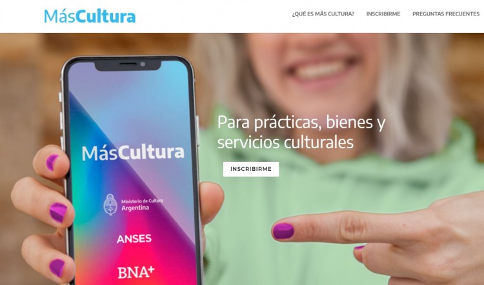Click the hero headline about prácticas, bienes y servicios
This screenshot has height=285, width=484.
click(x=301, y=132)
